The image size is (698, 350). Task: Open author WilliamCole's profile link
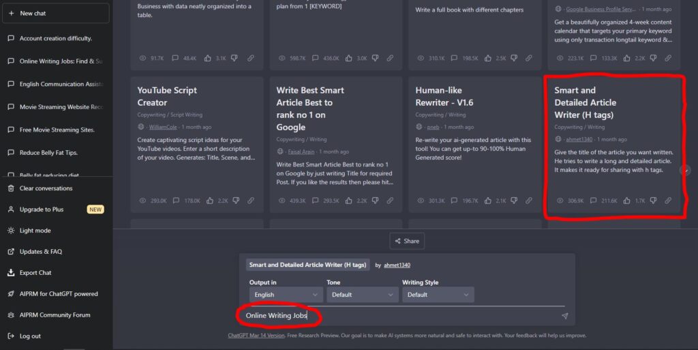(163, 128)
